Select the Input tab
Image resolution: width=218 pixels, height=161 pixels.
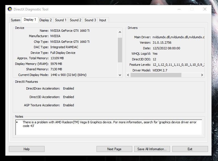coord(103,20)
